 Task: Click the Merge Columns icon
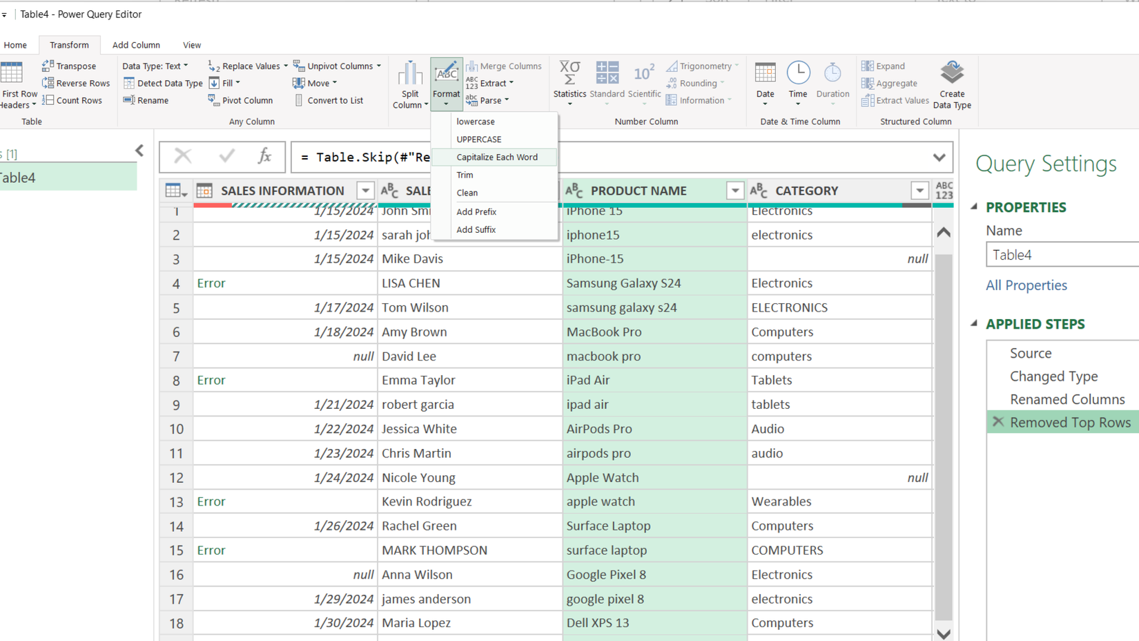pyautogui.click(x=505, y=66)
